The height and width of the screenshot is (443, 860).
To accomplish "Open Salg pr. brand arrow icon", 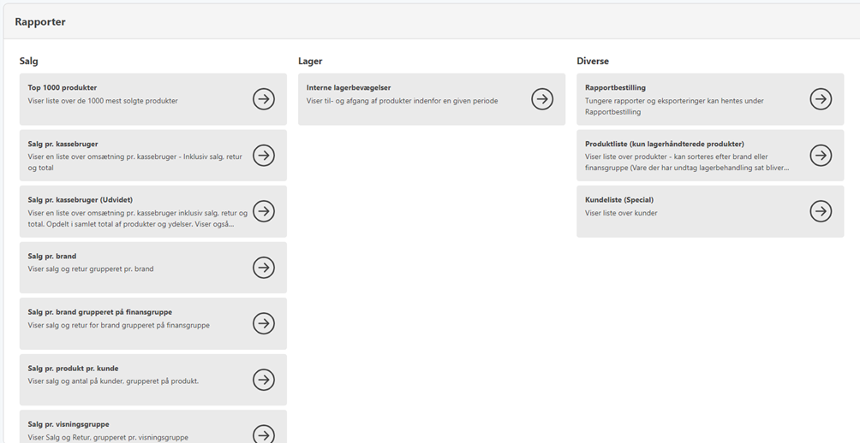I will point(264,268).
